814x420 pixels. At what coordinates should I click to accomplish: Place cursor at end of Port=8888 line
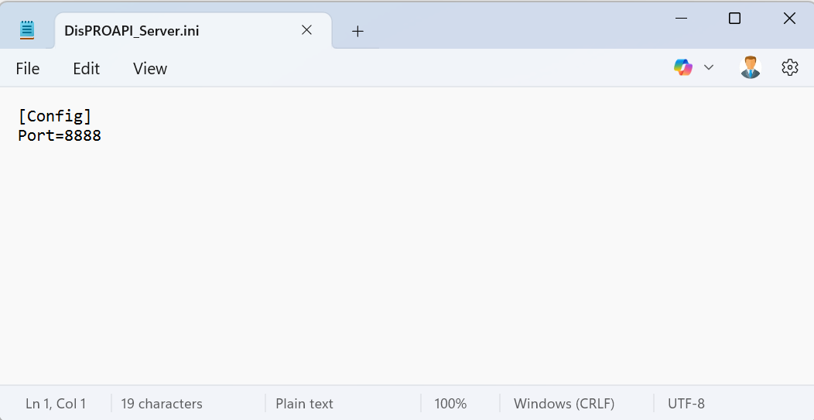(102, 136)
